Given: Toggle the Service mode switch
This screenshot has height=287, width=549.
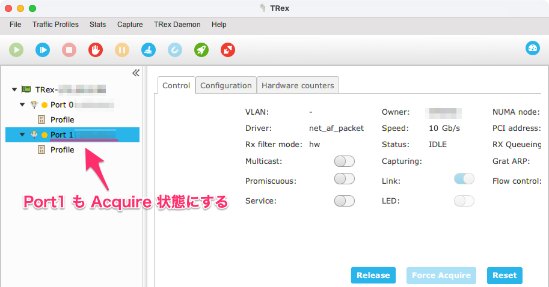Looking at the screenshot, I should coord(345,201).
